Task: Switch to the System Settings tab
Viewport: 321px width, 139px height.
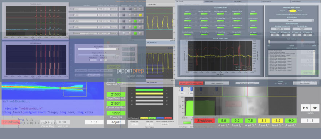Action: [x=306, y=1]
